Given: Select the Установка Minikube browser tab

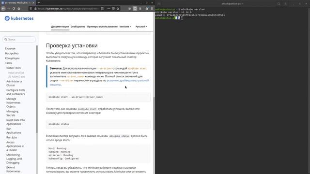Looking at the screenshot, I should click(x=18, y=3).
